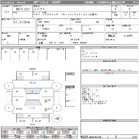Screen dimensions: 139x139
Task: Click the spare tire circle icon
Action: [57, 118]
